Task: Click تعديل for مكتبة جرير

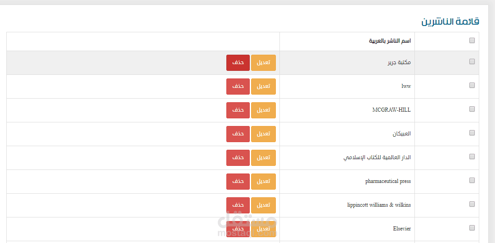Action: tap(263, 63)
